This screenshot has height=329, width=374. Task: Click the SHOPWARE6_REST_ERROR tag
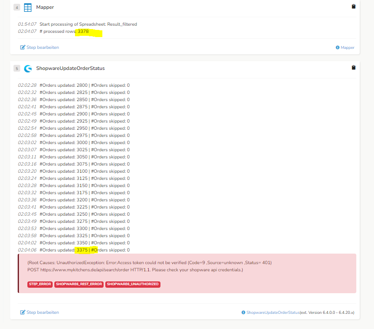click(79, 284)
